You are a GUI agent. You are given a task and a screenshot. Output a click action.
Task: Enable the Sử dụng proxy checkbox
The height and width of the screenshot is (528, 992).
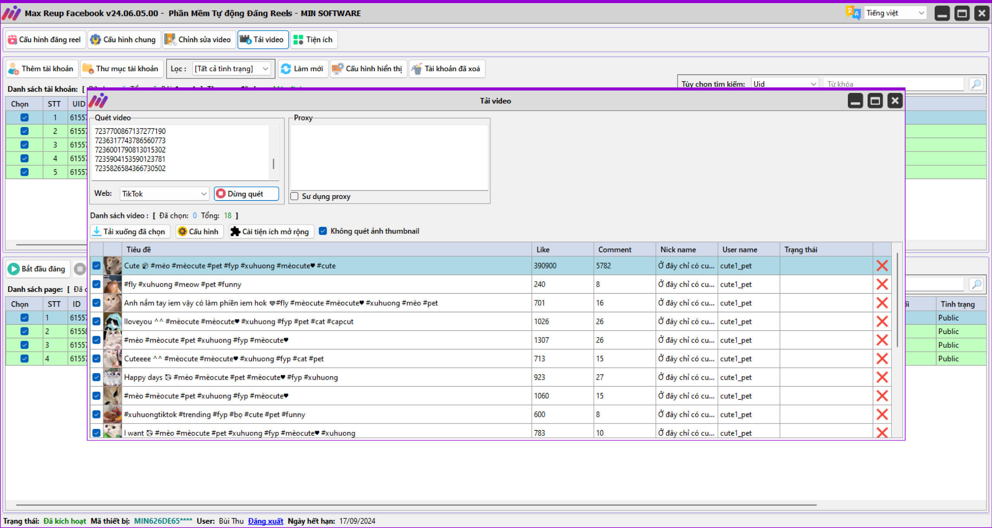click(x=294, y=196)
